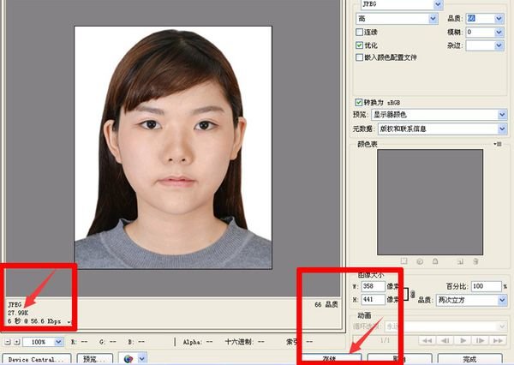
Task: Click the B: -- color readout
Action: (136, 342)
